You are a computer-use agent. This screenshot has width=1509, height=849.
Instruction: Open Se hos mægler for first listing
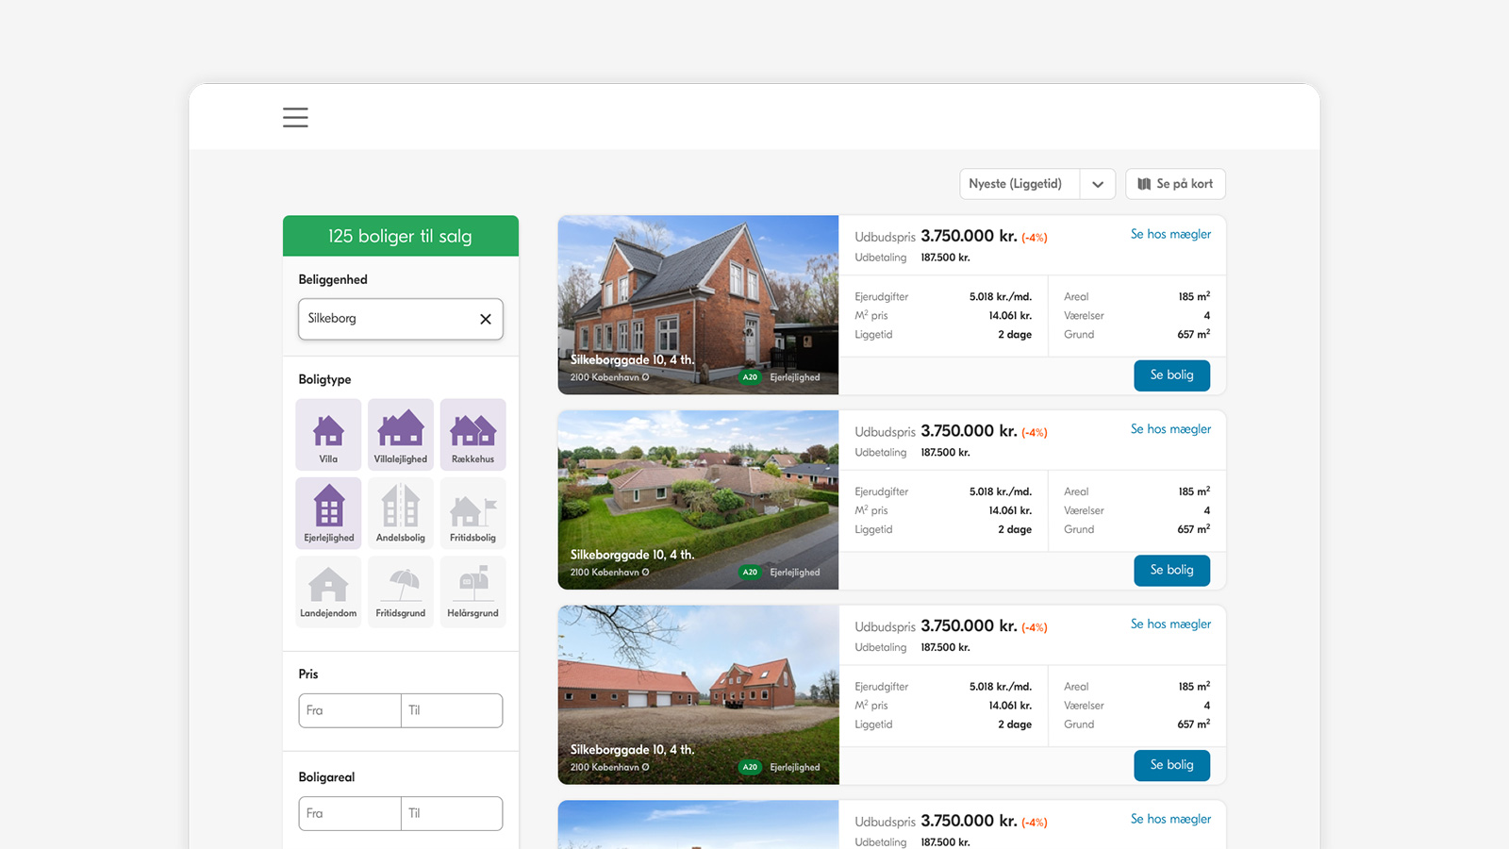coord(1170,234)
